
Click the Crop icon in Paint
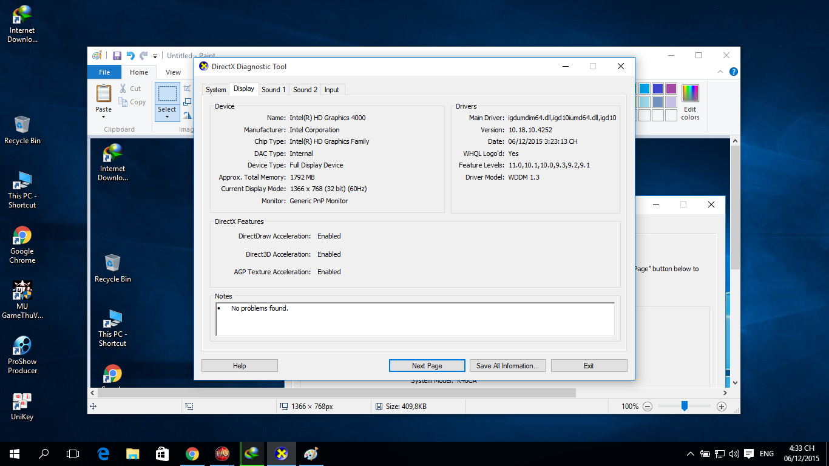coord(188,89)
